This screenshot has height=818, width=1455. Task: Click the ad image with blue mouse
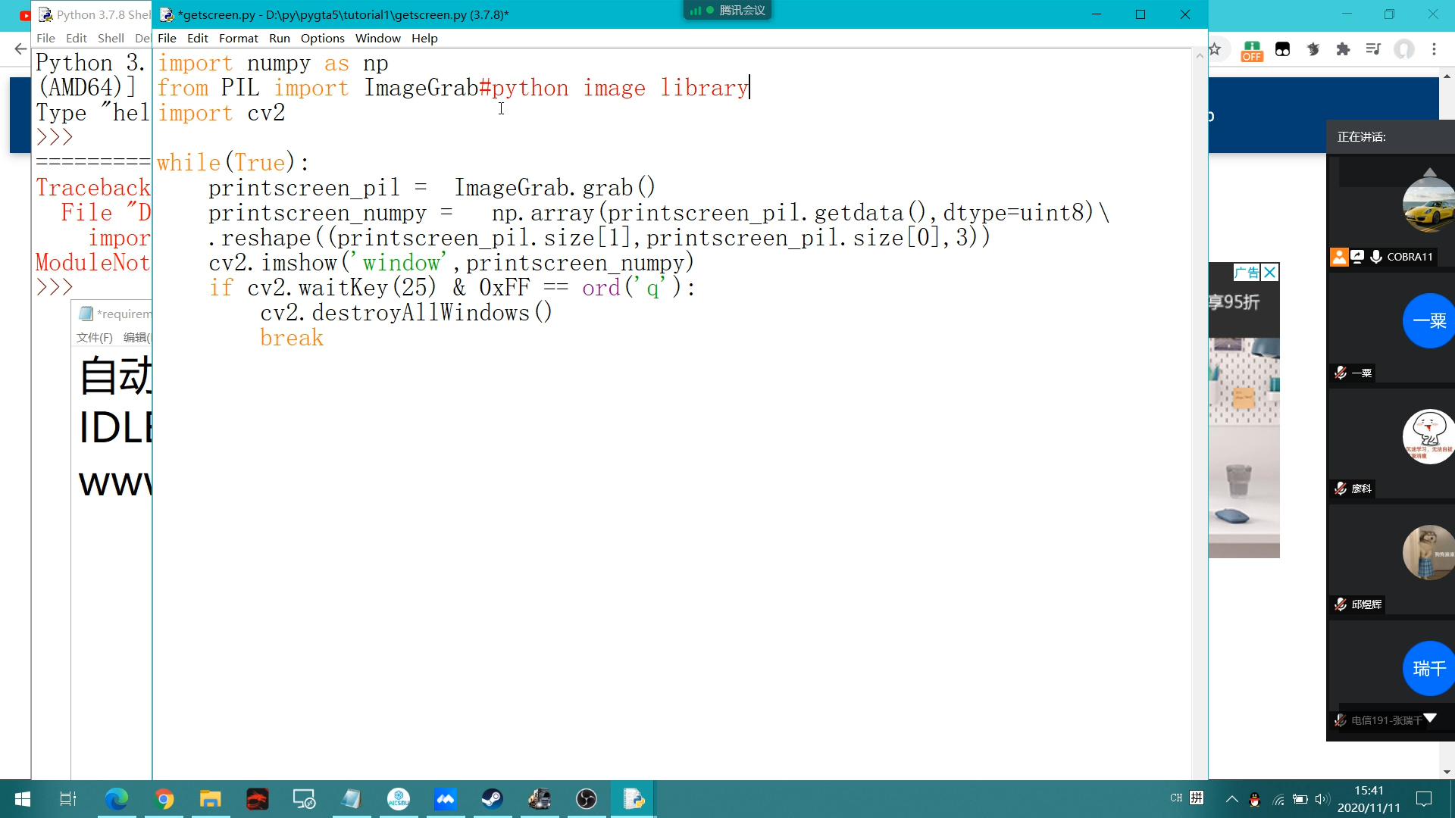(x=1244, y=448)
